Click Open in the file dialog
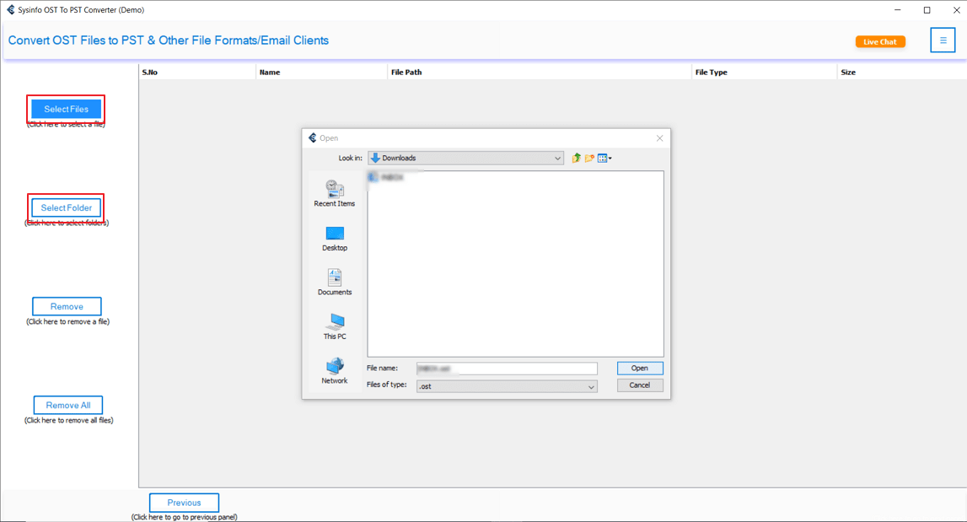The width and height of the screenshot is (967, 522). pos(640,369)
